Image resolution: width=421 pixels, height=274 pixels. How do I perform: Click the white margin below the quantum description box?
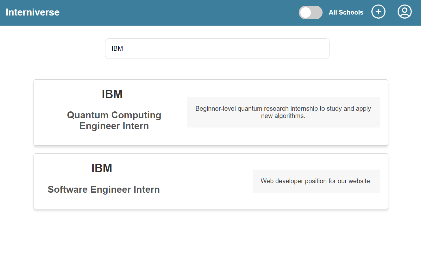pyautogui.click(x=283, y=136)
